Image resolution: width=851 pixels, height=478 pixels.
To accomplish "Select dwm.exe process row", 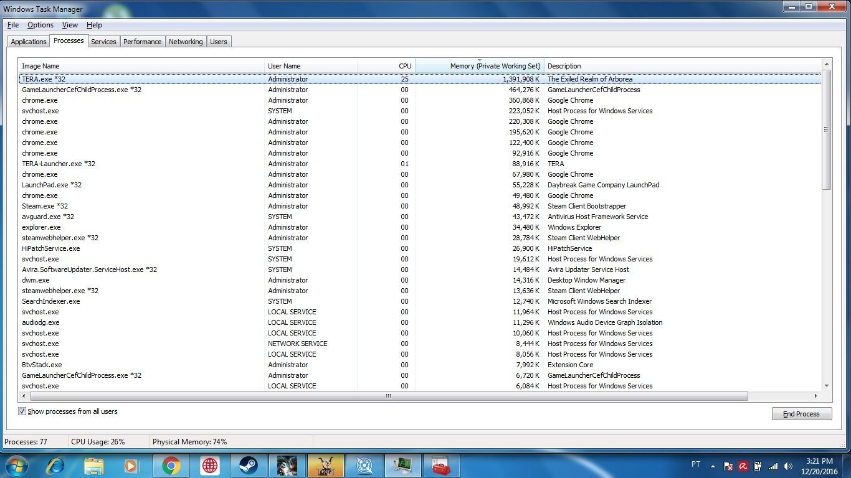I will pyautogui.click(x=420, y=280).
